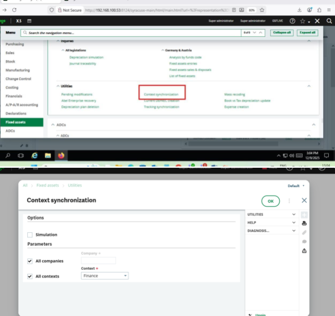Open the Context synchronization link
The width and height of the screenshot is (335, 316).
point(161,95)
